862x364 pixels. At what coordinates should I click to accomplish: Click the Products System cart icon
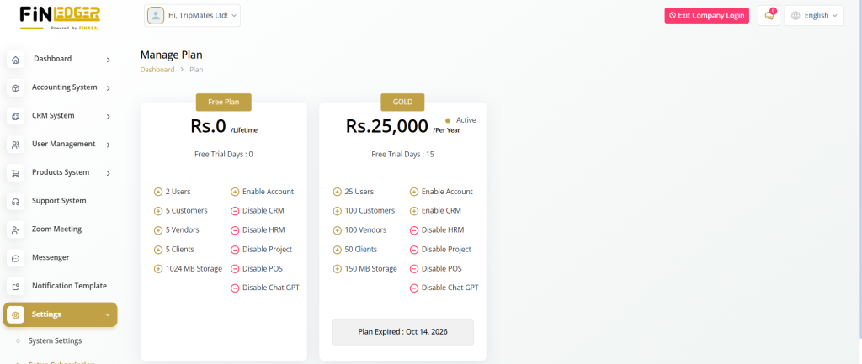pos(15,173)
